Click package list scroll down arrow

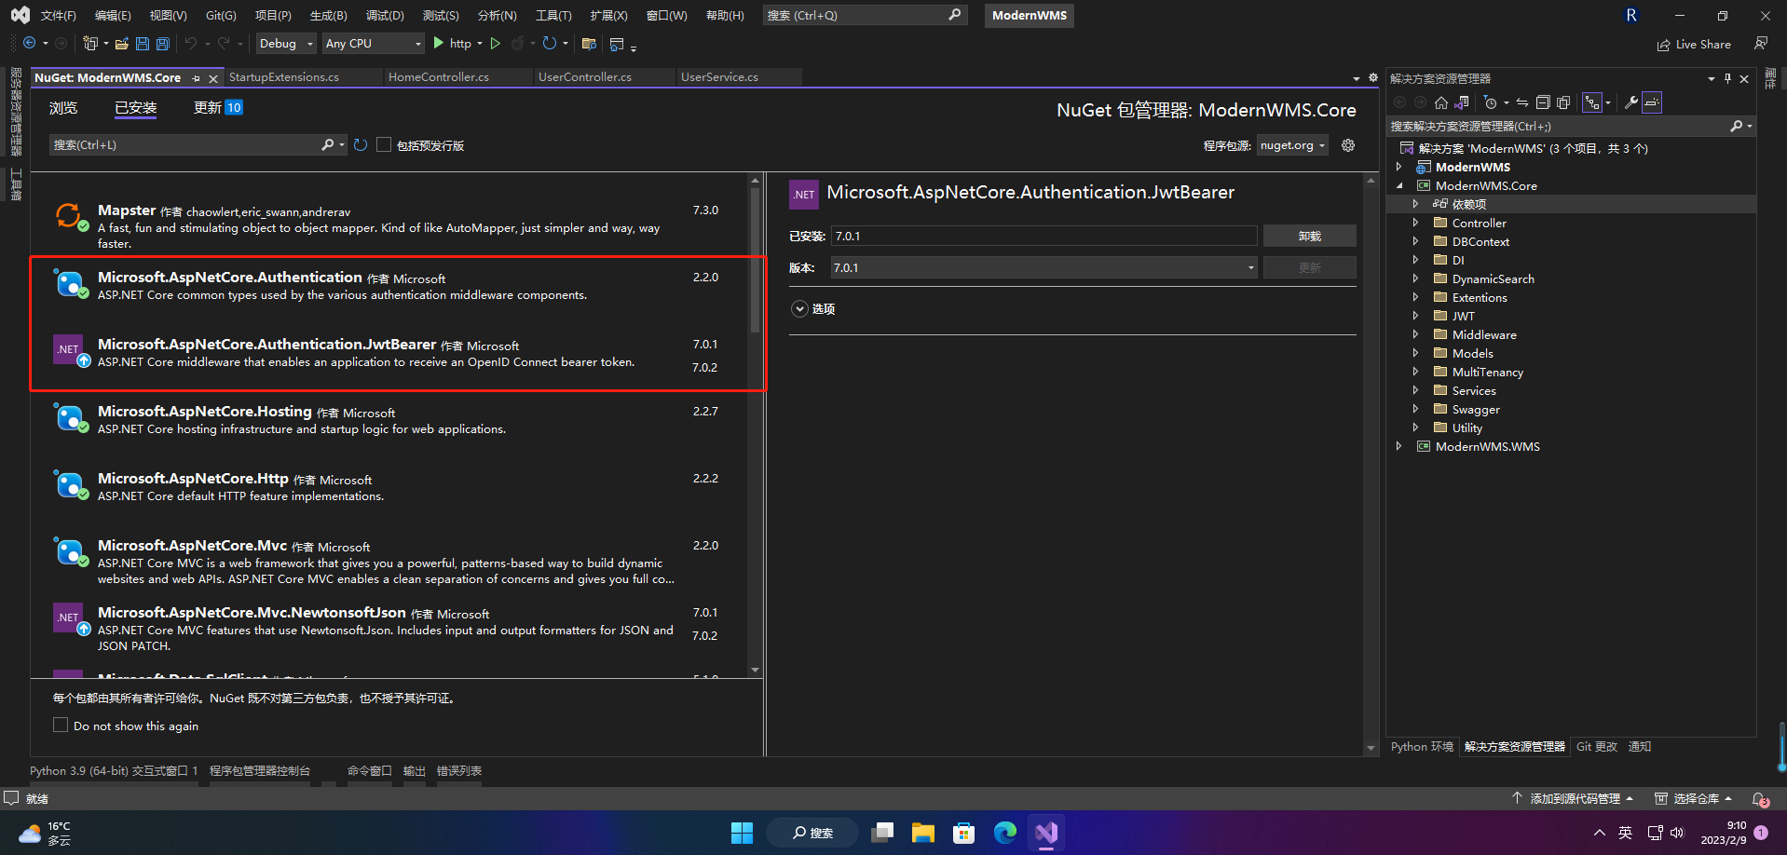tap(755, 670)
